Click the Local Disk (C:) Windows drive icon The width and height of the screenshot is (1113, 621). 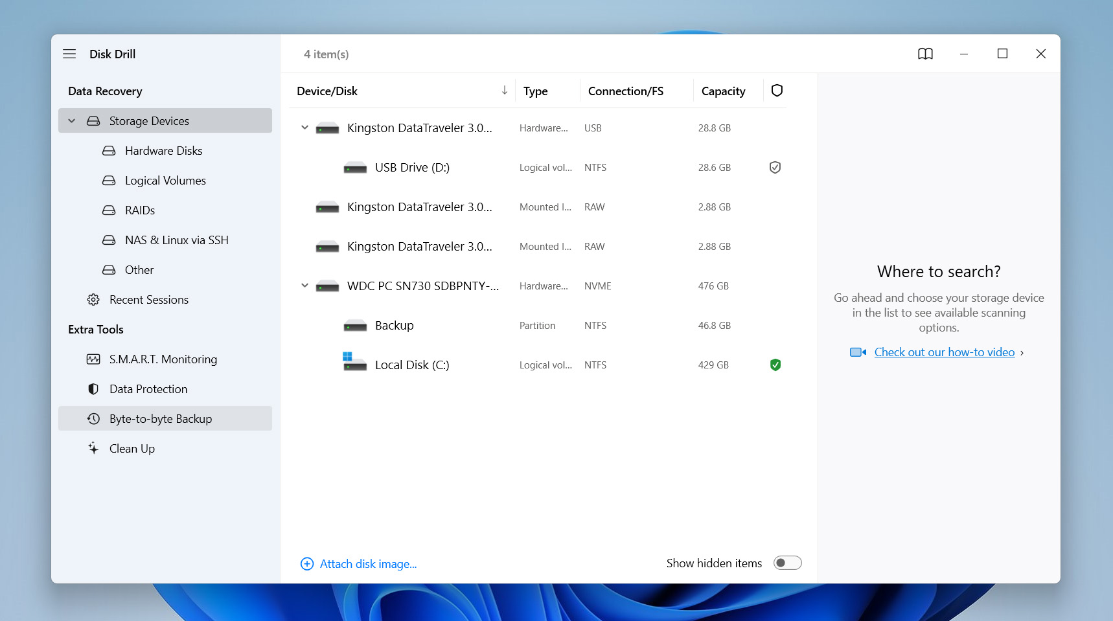[x=354, y=361]
